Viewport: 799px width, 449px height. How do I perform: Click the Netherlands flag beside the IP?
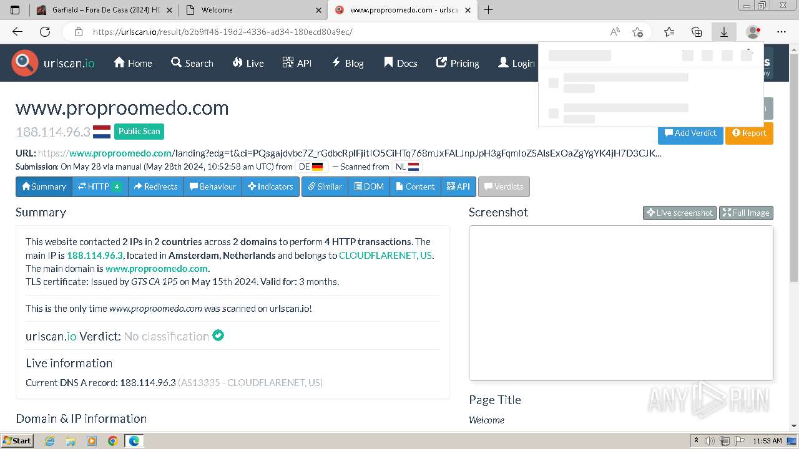point(102,132)
